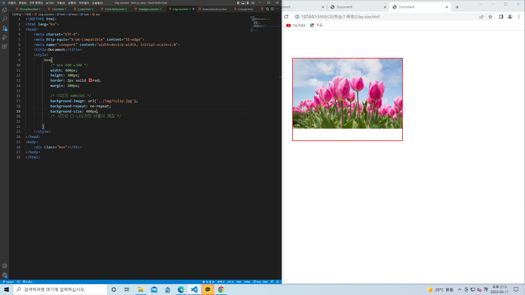Change the CRLF end of line sequence
Image resolution: width=525 pixels, height=295 pixels.
pyautogui.click(x=239, y=282)
